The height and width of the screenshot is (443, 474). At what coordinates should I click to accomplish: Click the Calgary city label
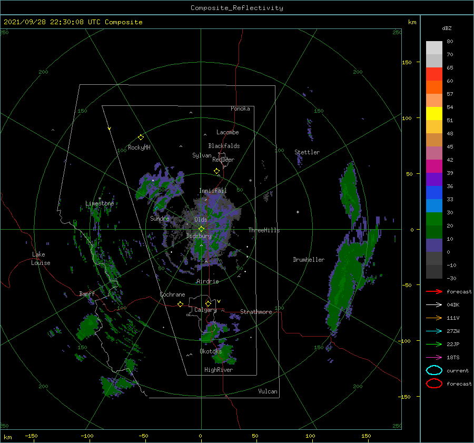click(205, 310)
